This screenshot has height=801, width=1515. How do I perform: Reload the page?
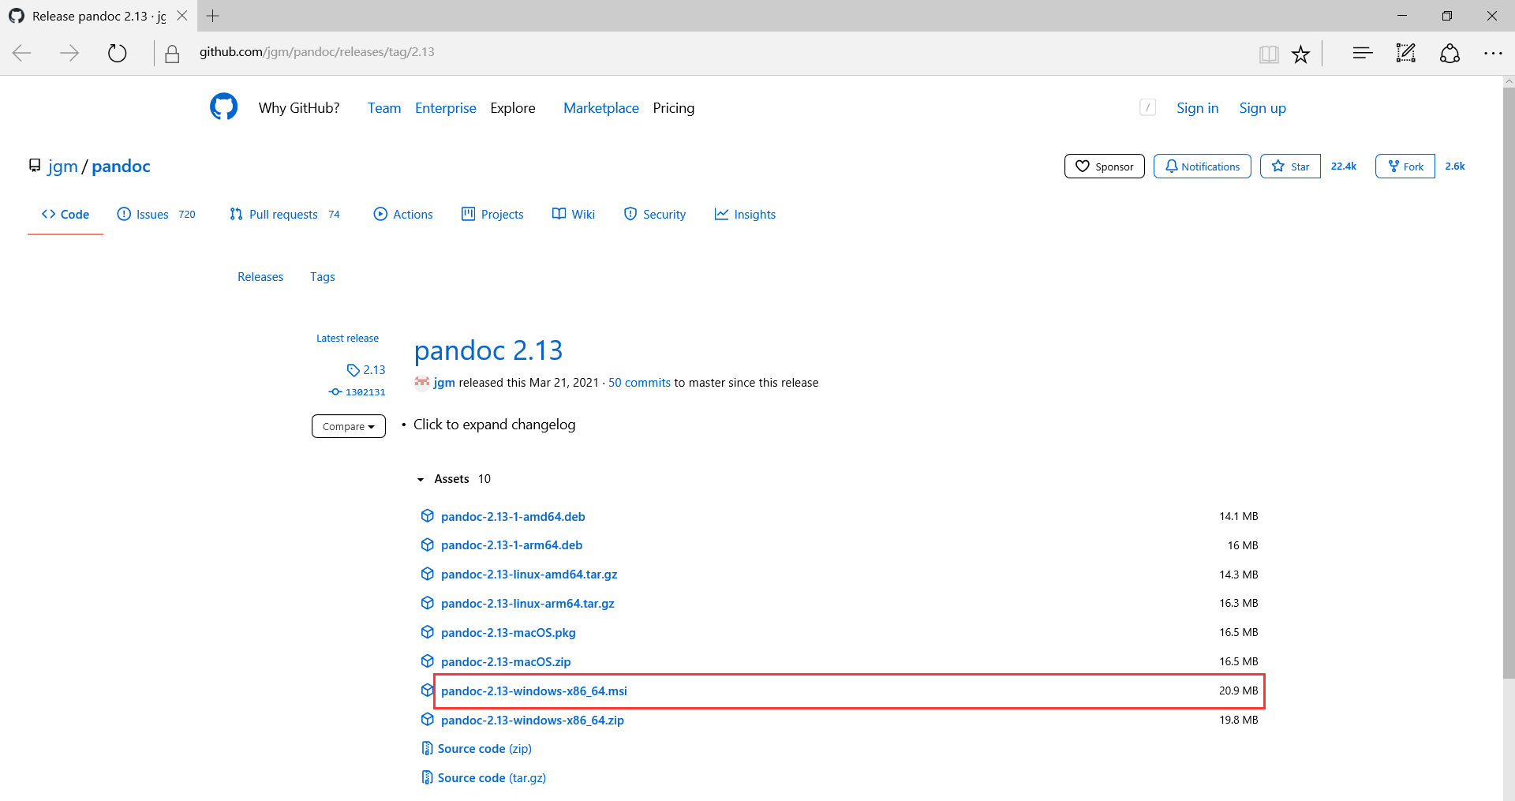click(x=117, y=53)
